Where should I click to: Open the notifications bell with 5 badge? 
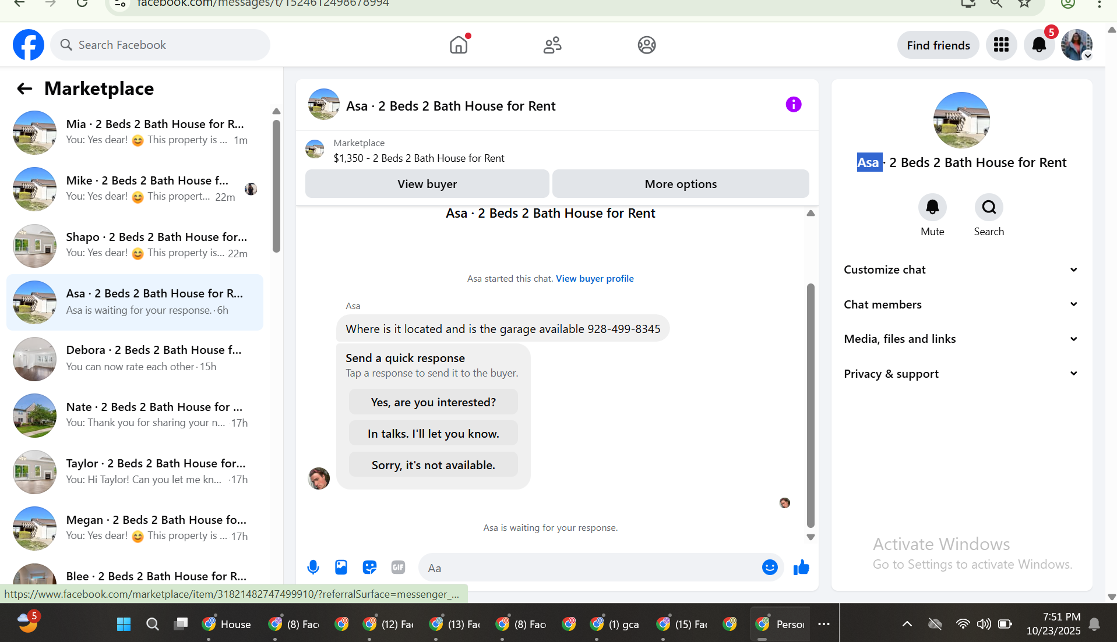click(x=1040, y=45)
